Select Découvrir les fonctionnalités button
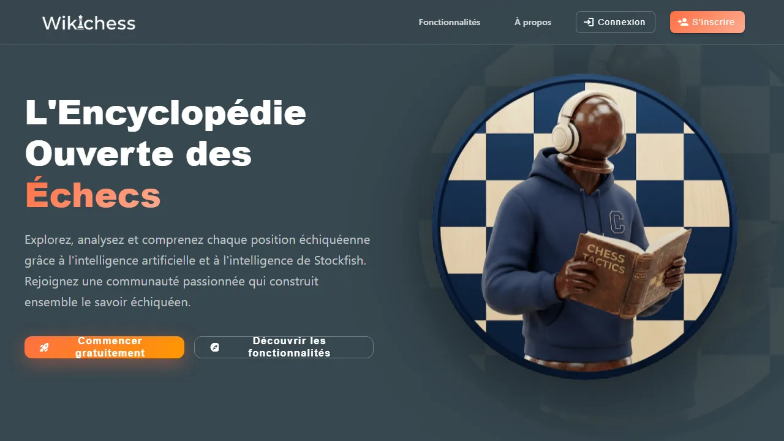Image resolution: width=784 pixels, height=441 pixels. [284, 347]
